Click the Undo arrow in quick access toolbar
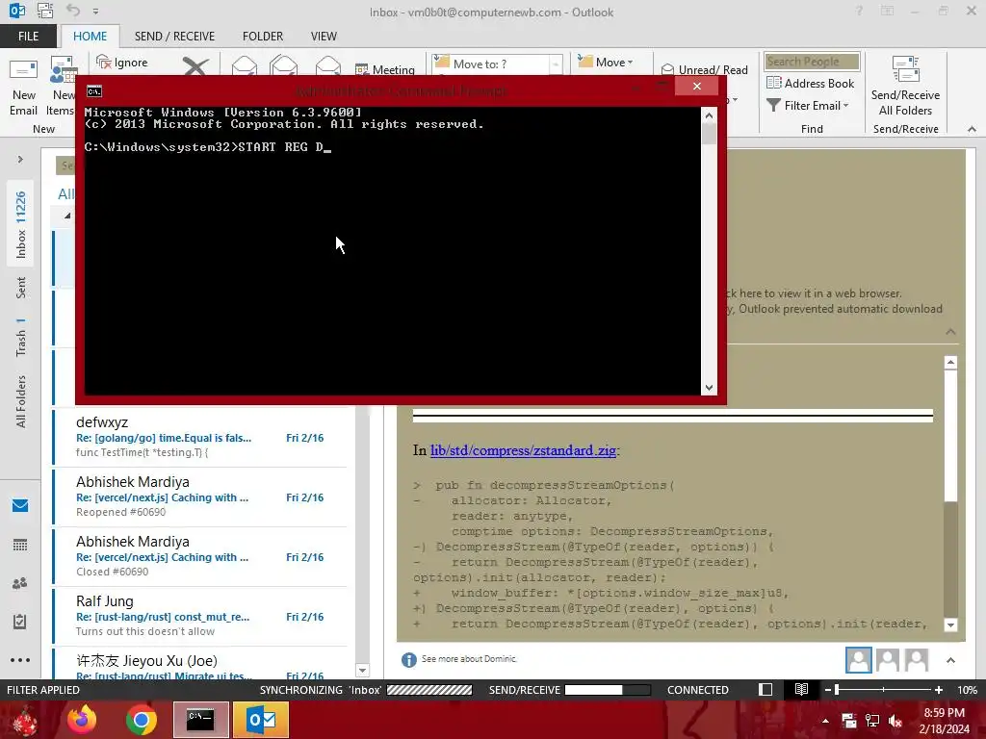The image size is (986, 739). pyautogui.click(x=73, y=11)
